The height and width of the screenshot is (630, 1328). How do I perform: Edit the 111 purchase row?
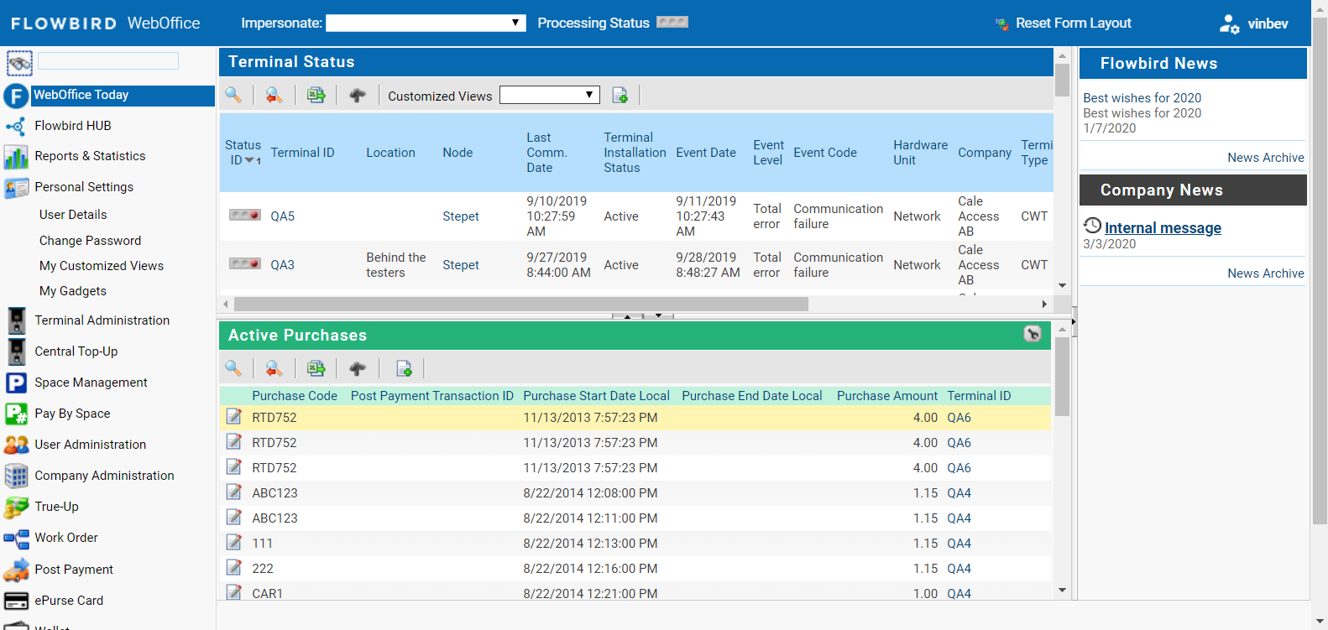(234, 543)
